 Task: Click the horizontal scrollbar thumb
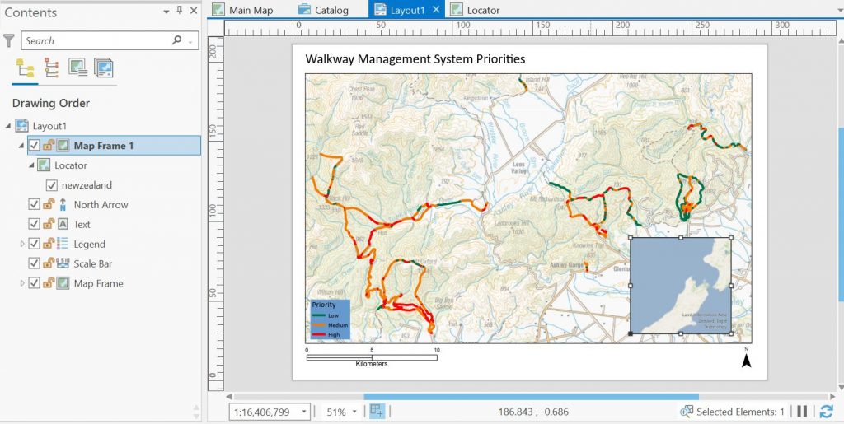pyautogui.click(x=532, y=397)
